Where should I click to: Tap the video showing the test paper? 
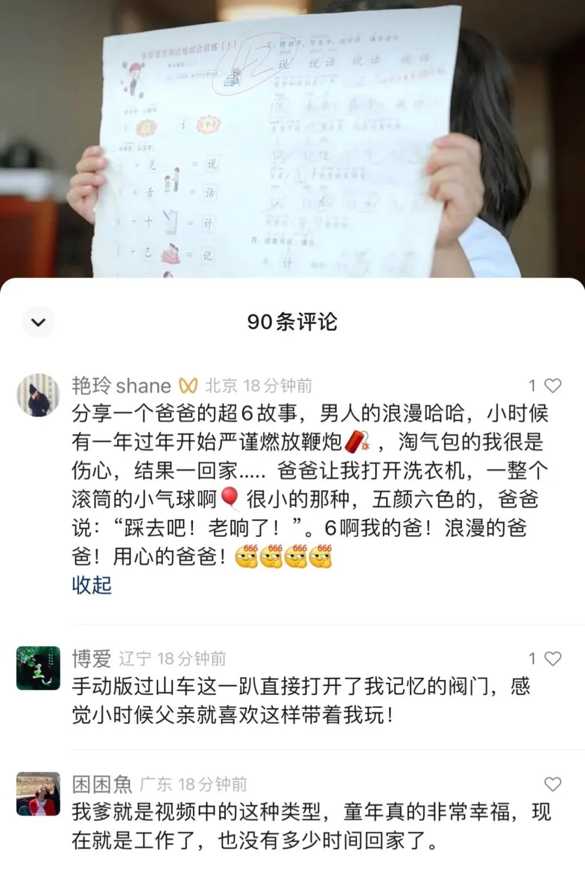point(292,139)
